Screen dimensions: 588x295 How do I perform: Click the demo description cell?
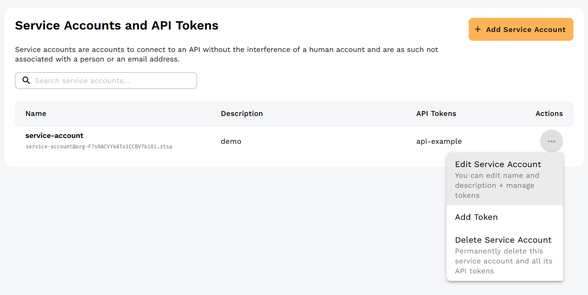point(231,141)
